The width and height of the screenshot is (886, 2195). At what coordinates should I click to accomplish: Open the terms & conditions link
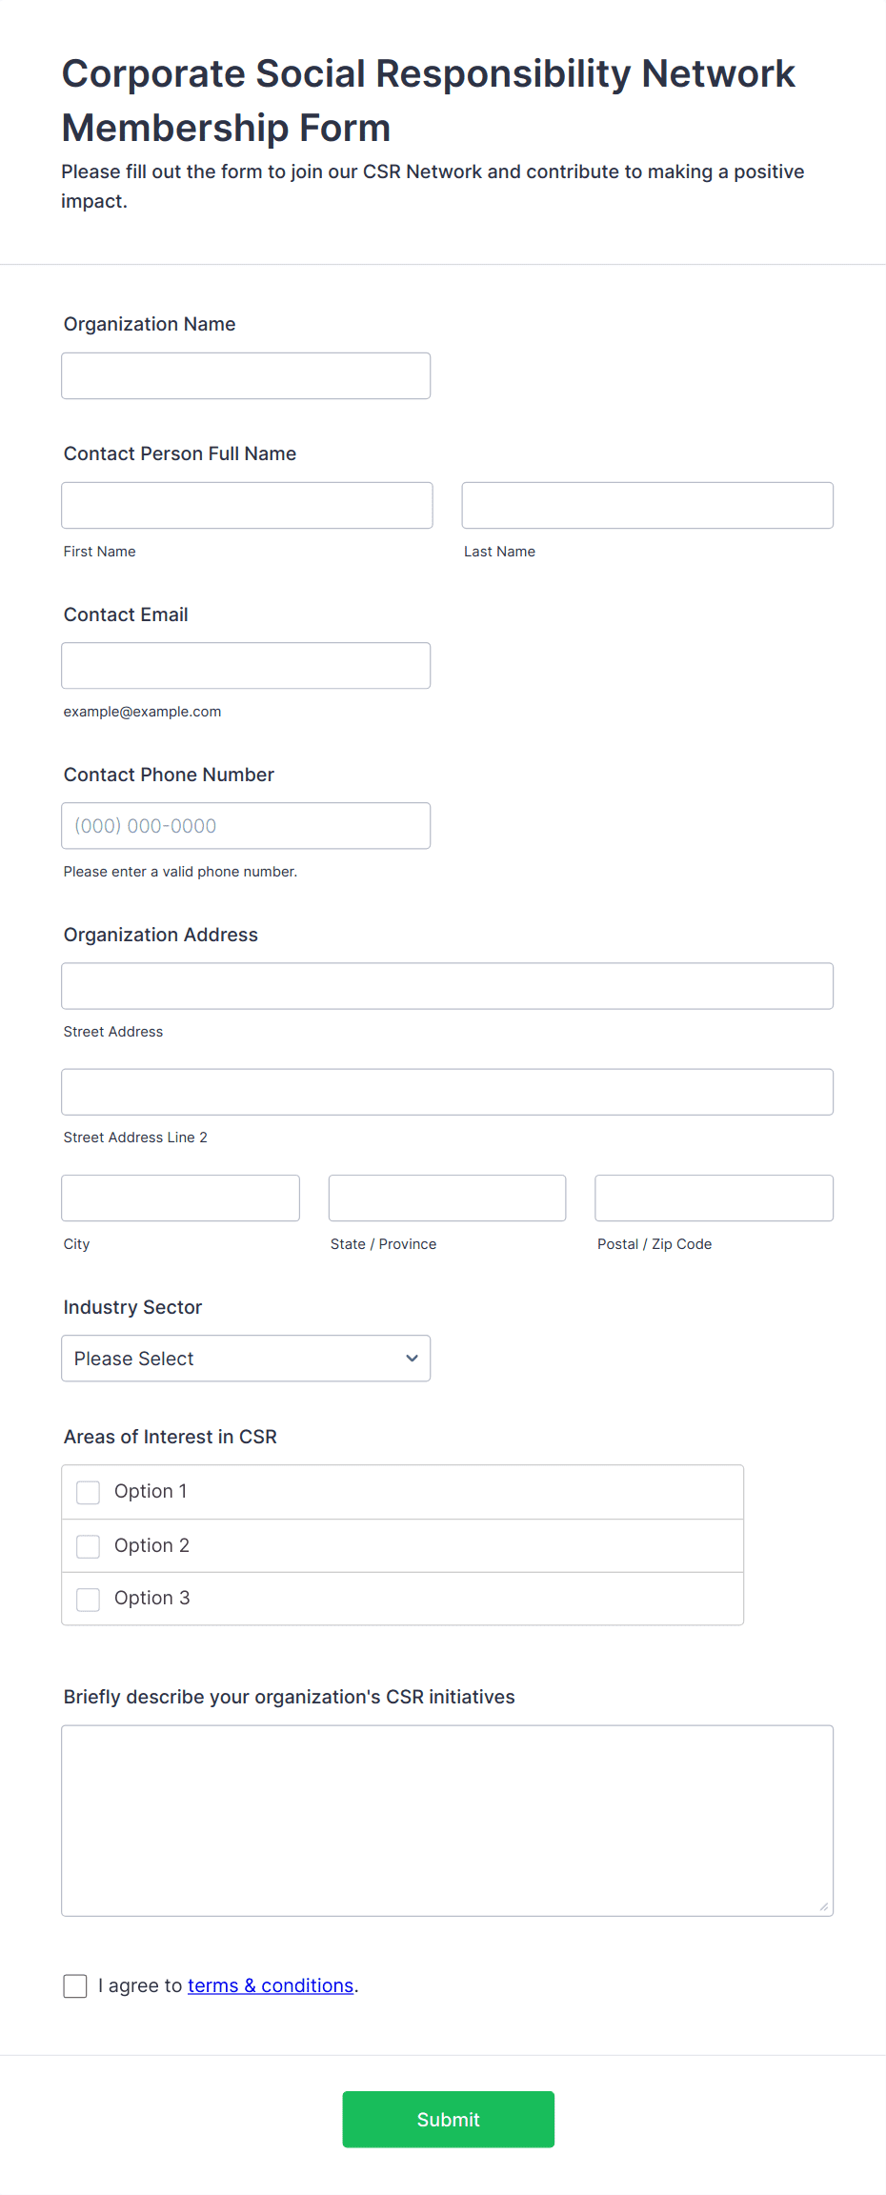tap(271, 1985)
